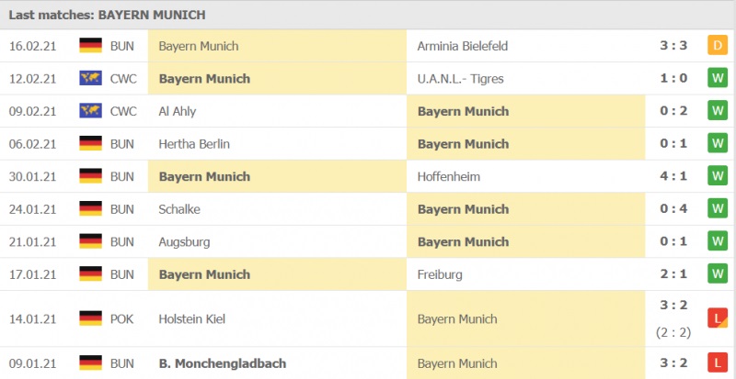Click the red L badge for Holstein Kiel match

click(x=718, y=318)
